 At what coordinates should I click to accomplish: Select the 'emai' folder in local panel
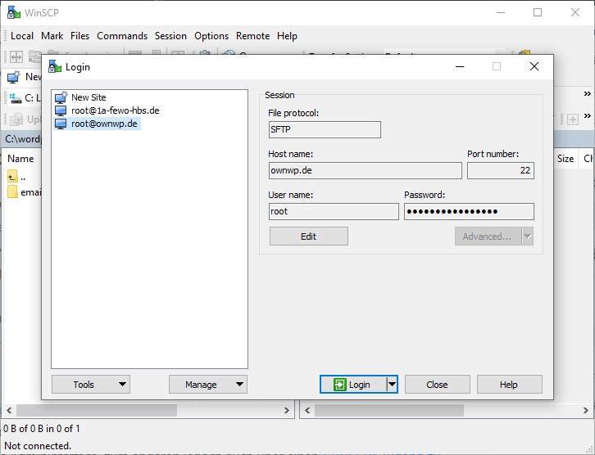point(24,192)
